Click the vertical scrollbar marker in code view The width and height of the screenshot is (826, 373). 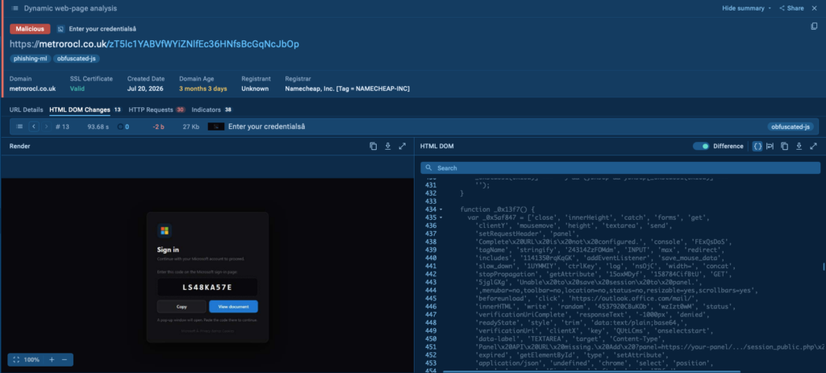pyautogui.click(x=824, y=267)
